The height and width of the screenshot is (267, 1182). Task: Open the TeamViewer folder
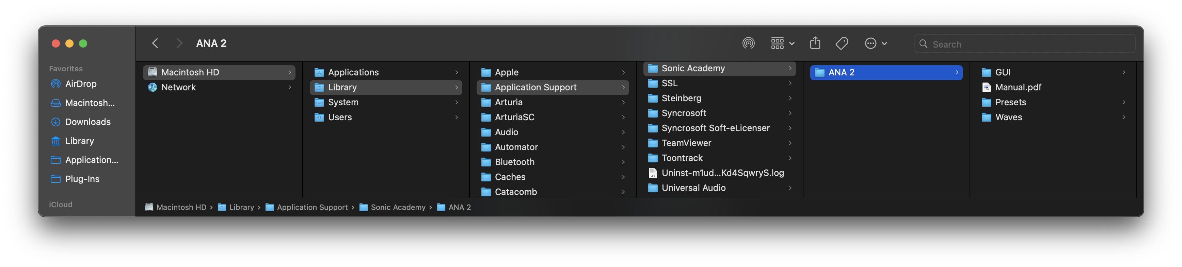point(719,143)
